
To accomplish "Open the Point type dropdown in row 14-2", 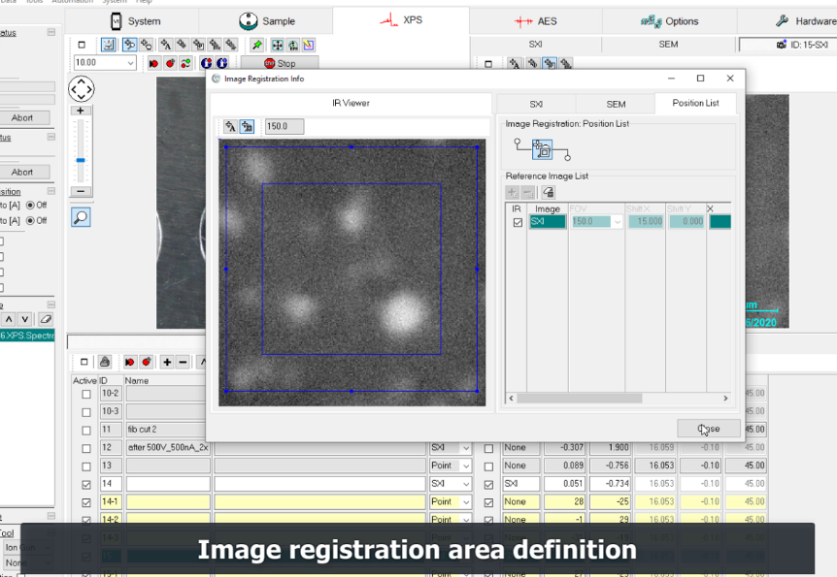I will pos(466,520).
